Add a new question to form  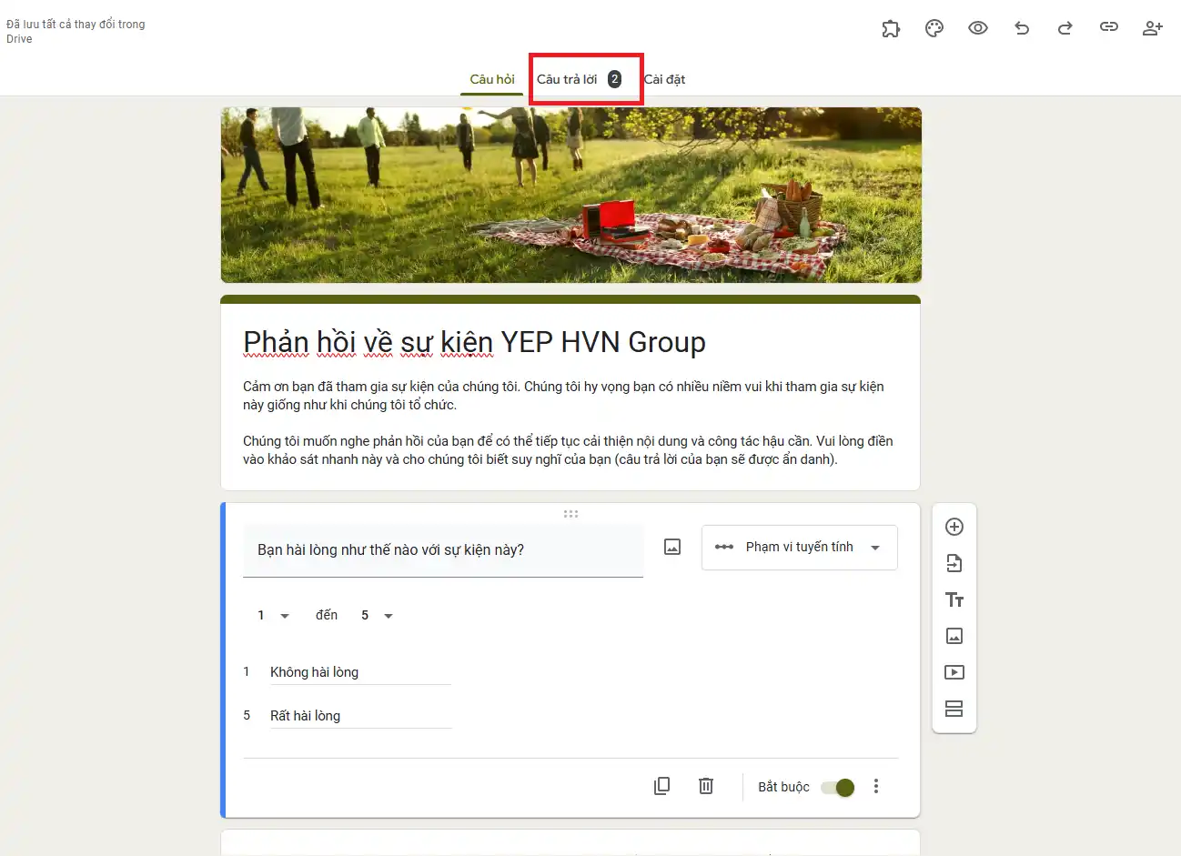(954, 527)
